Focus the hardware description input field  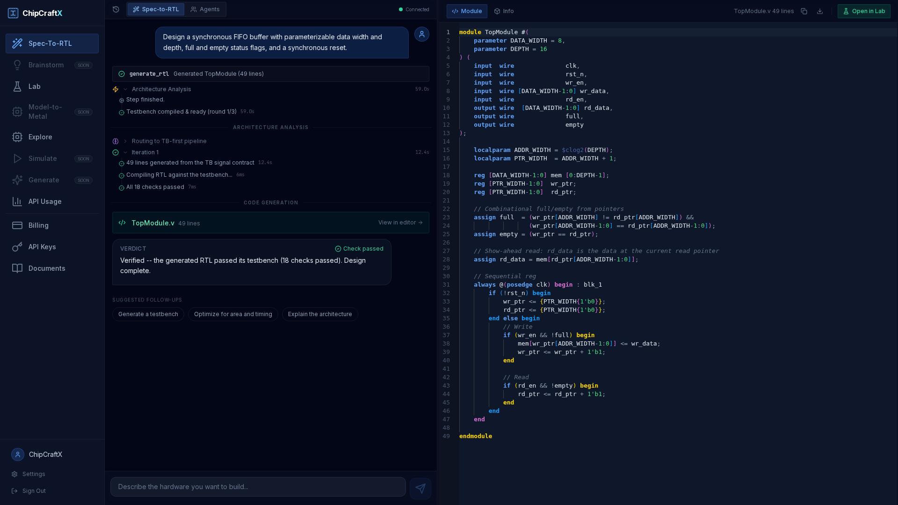pyautogui.click(x=258, y=487)
